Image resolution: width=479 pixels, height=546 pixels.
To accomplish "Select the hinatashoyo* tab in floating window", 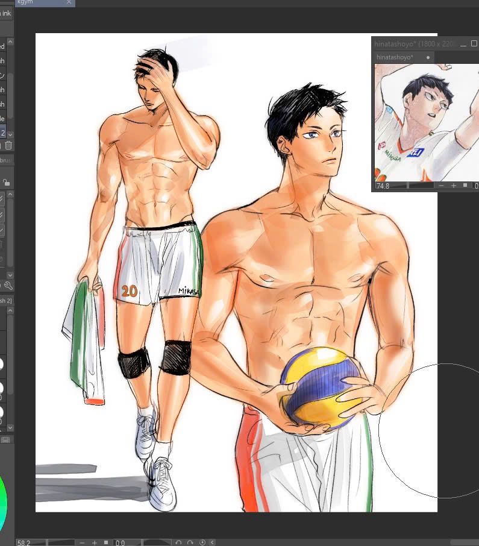I will click(x=404, y=57).
